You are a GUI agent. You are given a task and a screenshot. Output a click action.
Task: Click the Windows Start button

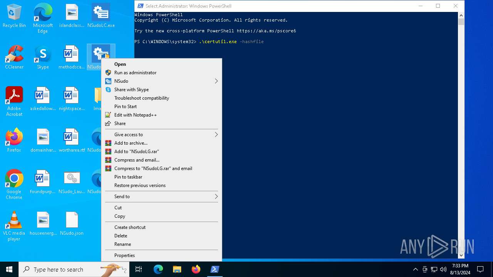tap(9, 269)
